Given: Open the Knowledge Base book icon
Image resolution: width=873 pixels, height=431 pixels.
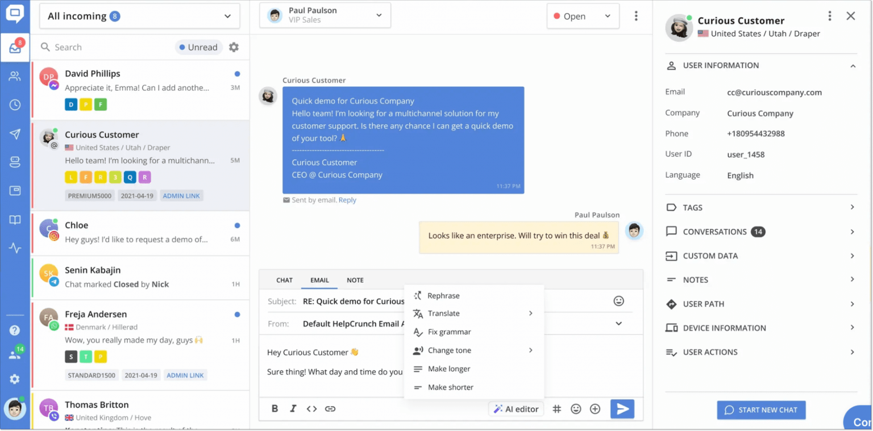Looking at the screenshot, I should [x=15, y=219].
